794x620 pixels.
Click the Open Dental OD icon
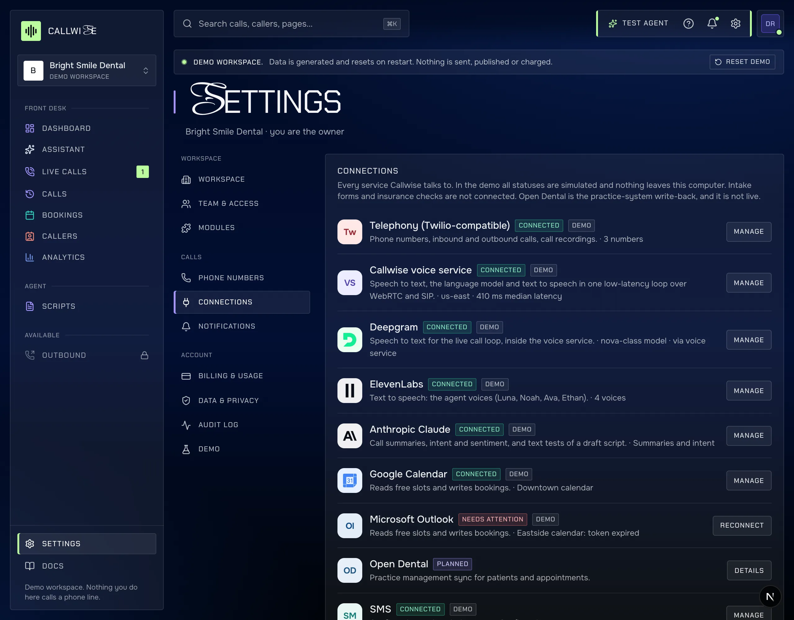pos(349,570)
